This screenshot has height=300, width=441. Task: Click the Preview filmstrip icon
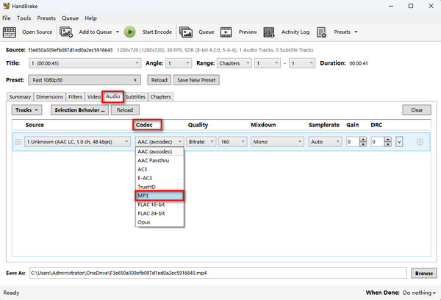pos(226,32)
